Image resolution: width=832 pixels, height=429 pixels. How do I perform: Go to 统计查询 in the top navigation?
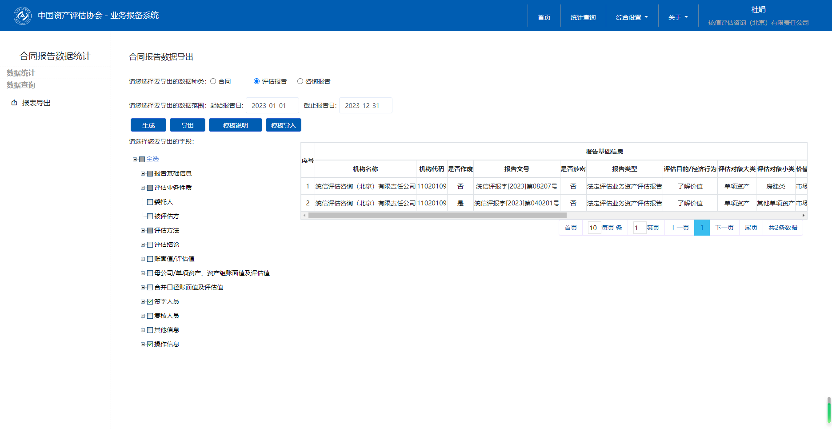(x=583, y=17)
